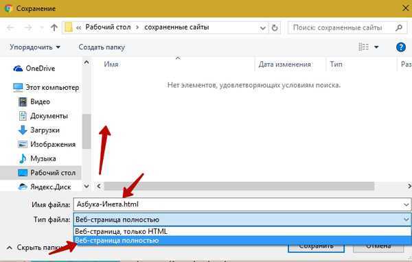This screenshot has height=262, width=412.
Task: Click the Chrome icon in title bar
Action: (8, 8)
